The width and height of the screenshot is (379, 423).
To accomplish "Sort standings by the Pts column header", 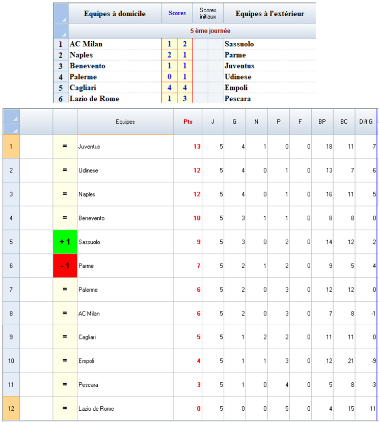I will point(188,122).
